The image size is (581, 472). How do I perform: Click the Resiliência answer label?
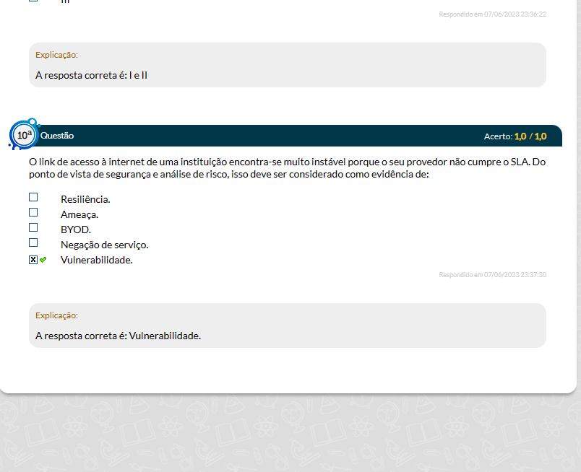(x=85, y=199)
